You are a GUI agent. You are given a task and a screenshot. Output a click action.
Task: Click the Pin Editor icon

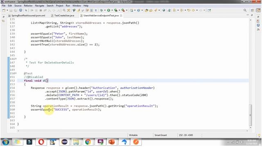pos(209,10)
